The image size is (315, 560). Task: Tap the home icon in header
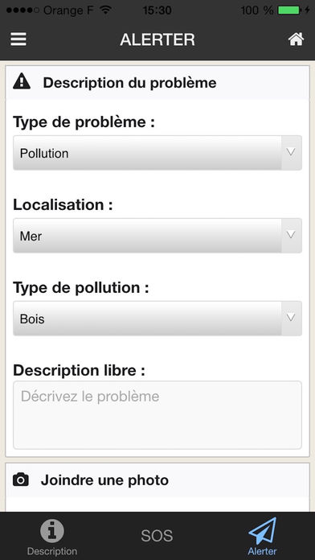point(296,39)
